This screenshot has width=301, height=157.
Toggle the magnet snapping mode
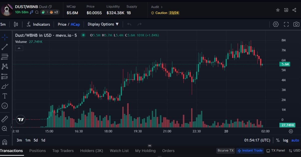coord(5,142)
